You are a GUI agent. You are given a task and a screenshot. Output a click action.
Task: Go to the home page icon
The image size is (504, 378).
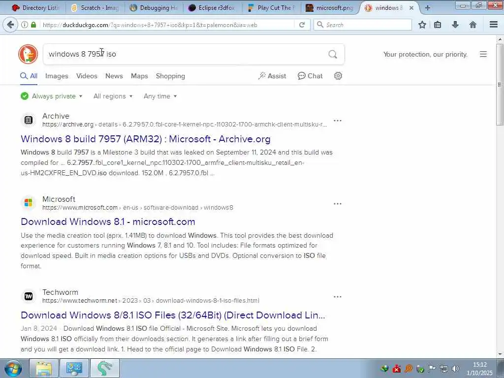[473, 25]
